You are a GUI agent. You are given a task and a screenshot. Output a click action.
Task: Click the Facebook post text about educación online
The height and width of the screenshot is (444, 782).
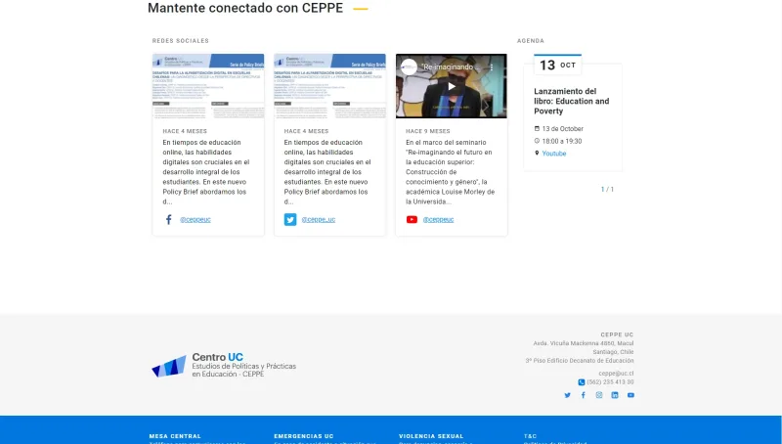(206, 172)
